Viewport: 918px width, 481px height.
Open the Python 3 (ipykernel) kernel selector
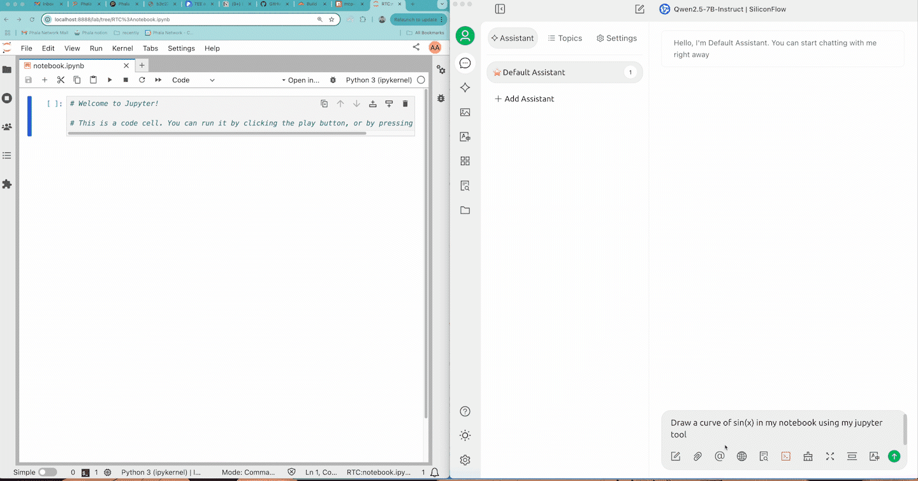click(x=378, y=80)
